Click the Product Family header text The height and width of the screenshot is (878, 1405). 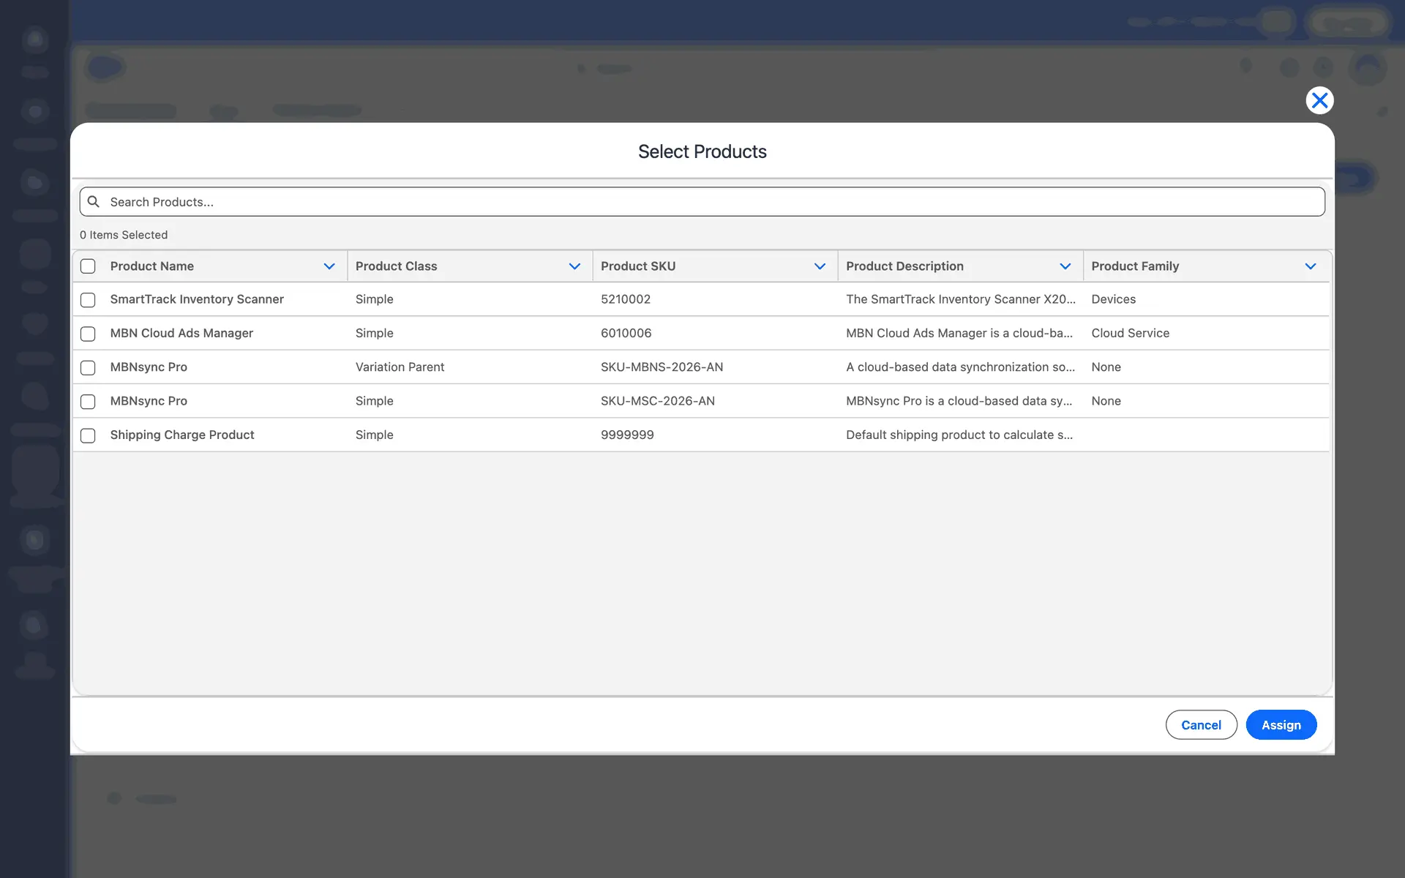[x=1135, y=266]
